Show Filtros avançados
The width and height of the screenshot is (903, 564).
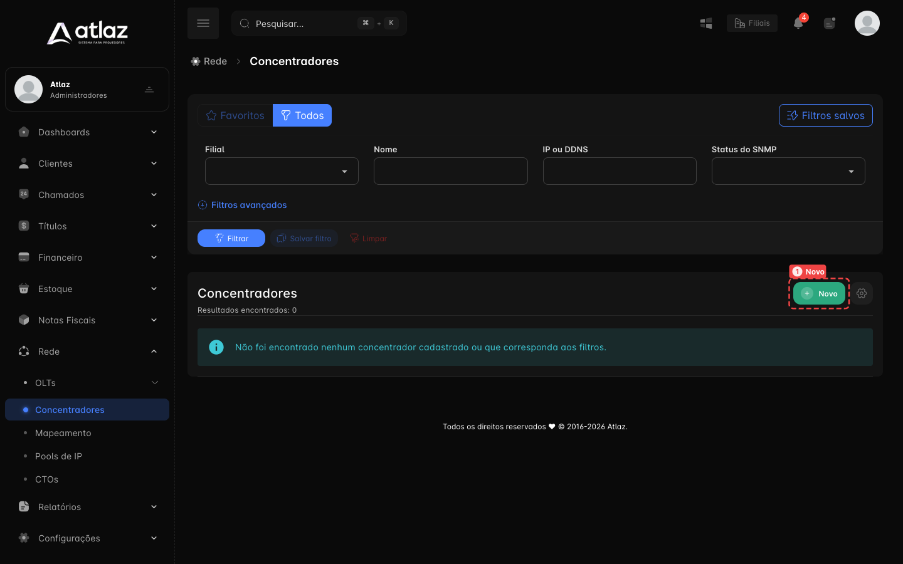coord(242,205)
